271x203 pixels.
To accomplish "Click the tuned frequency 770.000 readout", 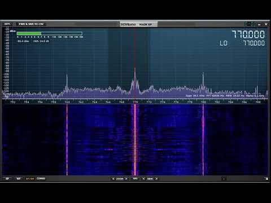I will [x=248, y=34].
